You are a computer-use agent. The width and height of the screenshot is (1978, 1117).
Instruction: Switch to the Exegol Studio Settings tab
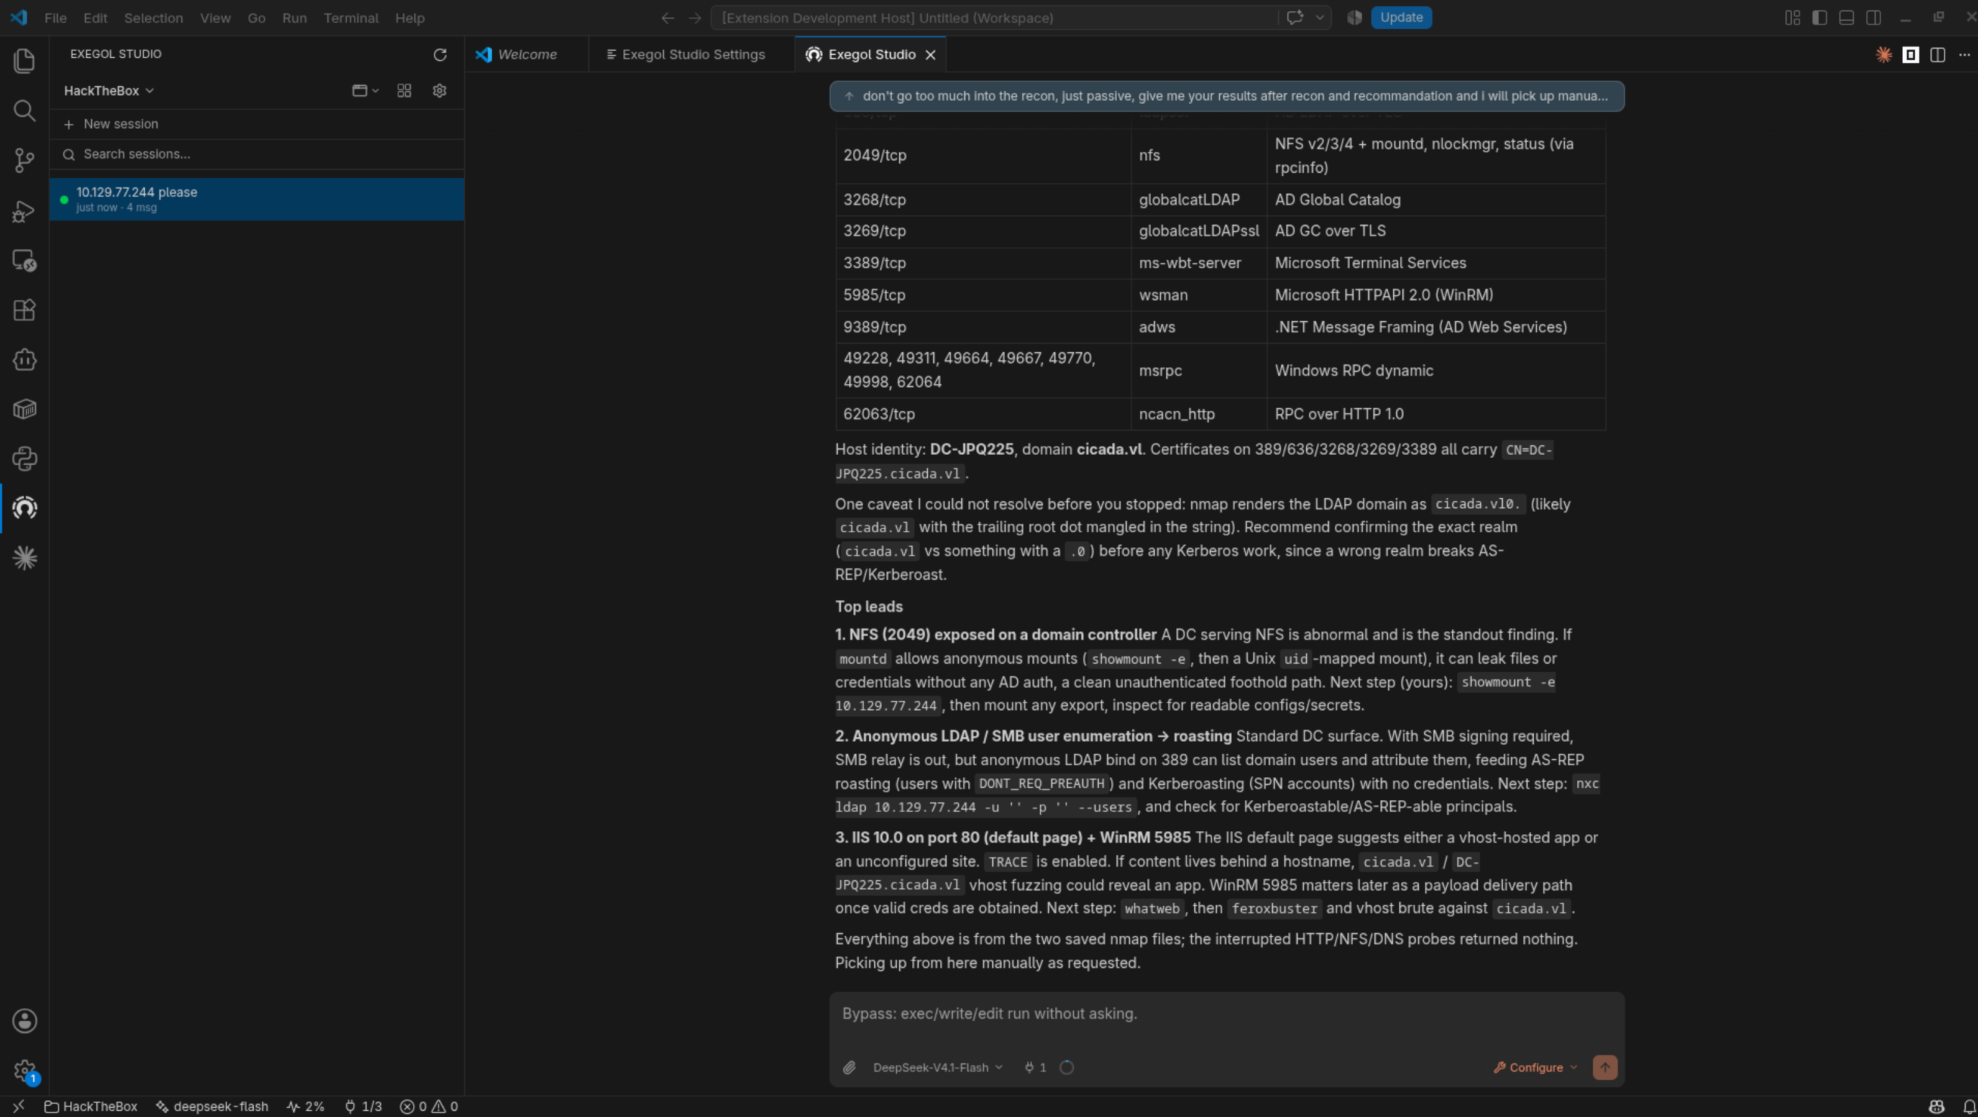click(x=692, y=55)
